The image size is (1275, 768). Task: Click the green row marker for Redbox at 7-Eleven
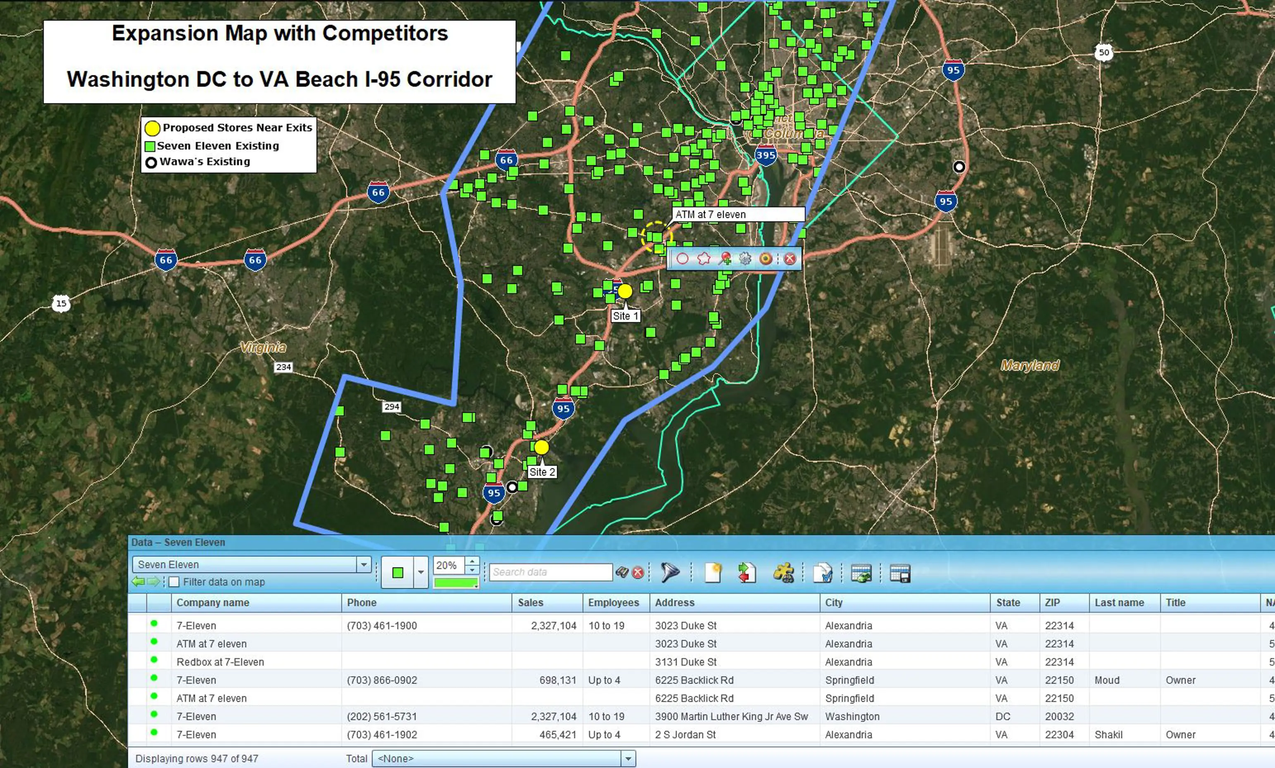coord(154,660)
